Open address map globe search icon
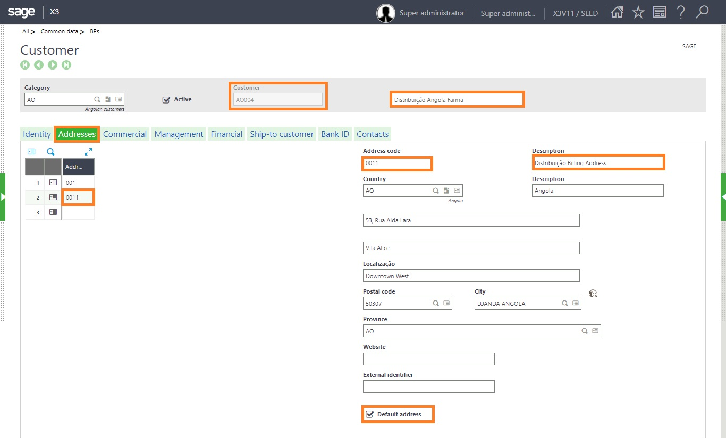This screenshot has width=726, height=438. [594, 293]
